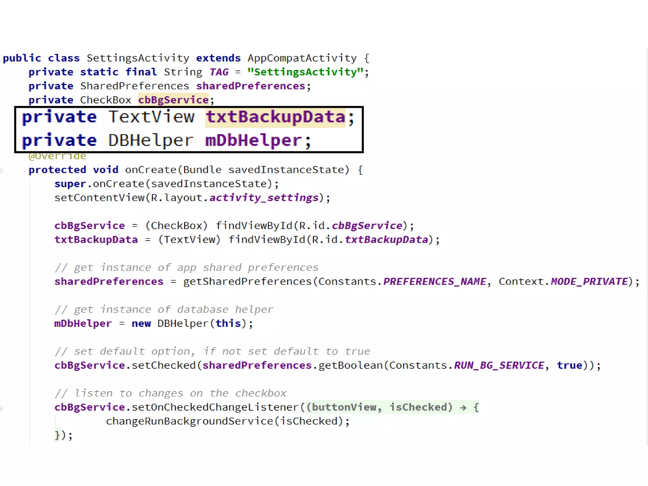Screen dimensions: 648x486
Task: Click the (TextView) cast expression
Action: click(x=189, y=240)
